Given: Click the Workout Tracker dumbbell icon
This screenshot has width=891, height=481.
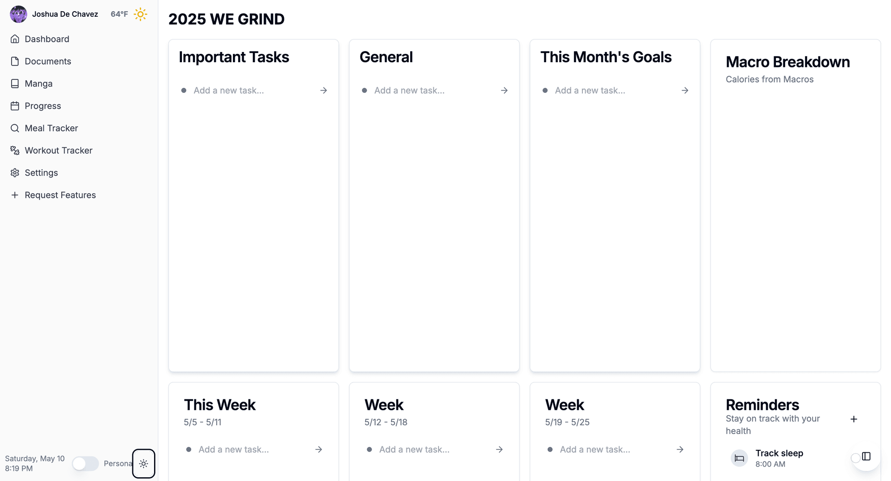Looking at the screenshot, I should point(15,150).
